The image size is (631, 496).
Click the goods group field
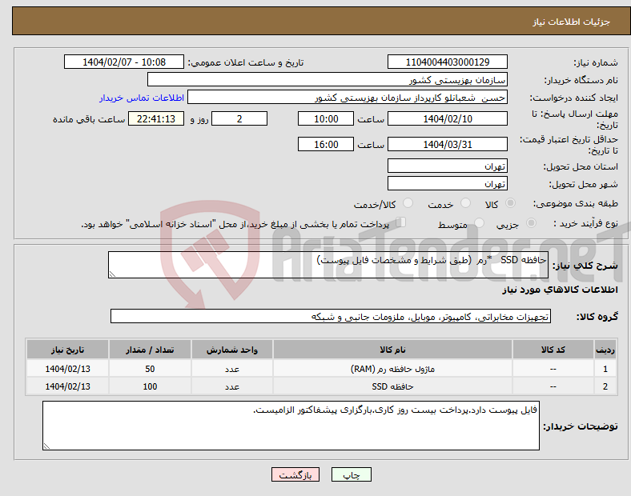pos(331,316)
